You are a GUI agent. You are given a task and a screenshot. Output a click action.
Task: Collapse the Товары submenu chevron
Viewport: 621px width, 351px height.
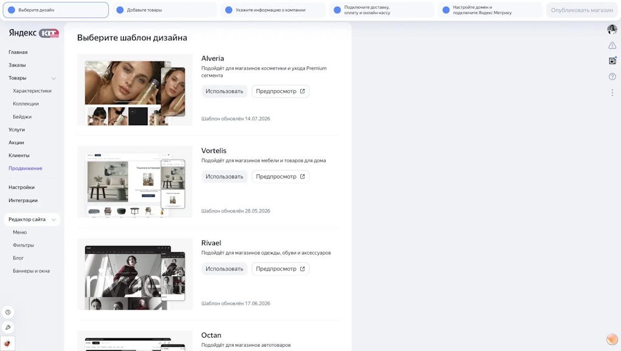click(x=54, y=78)
